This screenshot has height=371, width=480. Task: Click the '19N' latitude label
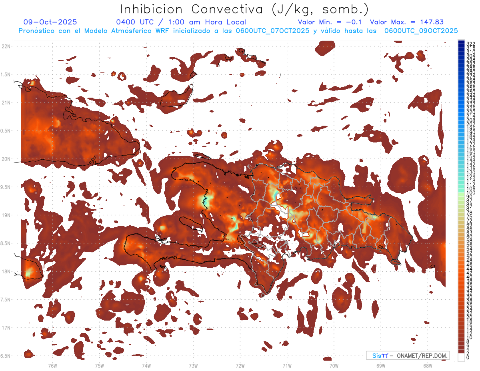pyautogui.click(x=6, y=215)
